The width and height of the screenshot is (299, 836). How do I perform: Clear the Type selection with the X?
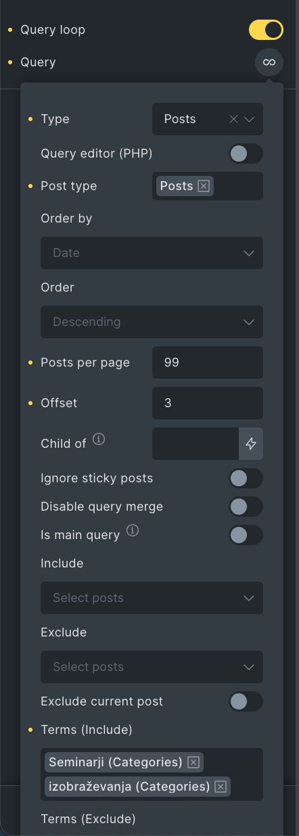coord(233,119)
